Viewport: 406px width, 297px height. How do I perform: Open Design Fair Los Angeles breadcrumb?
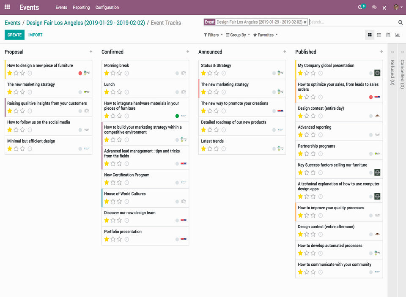click(x=86, y=23)
